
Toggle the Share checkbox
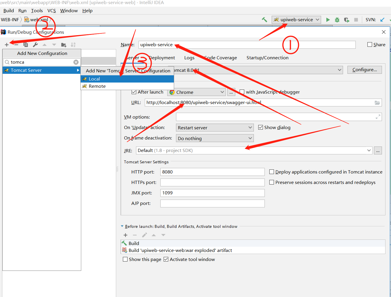(x=370, y=44)
